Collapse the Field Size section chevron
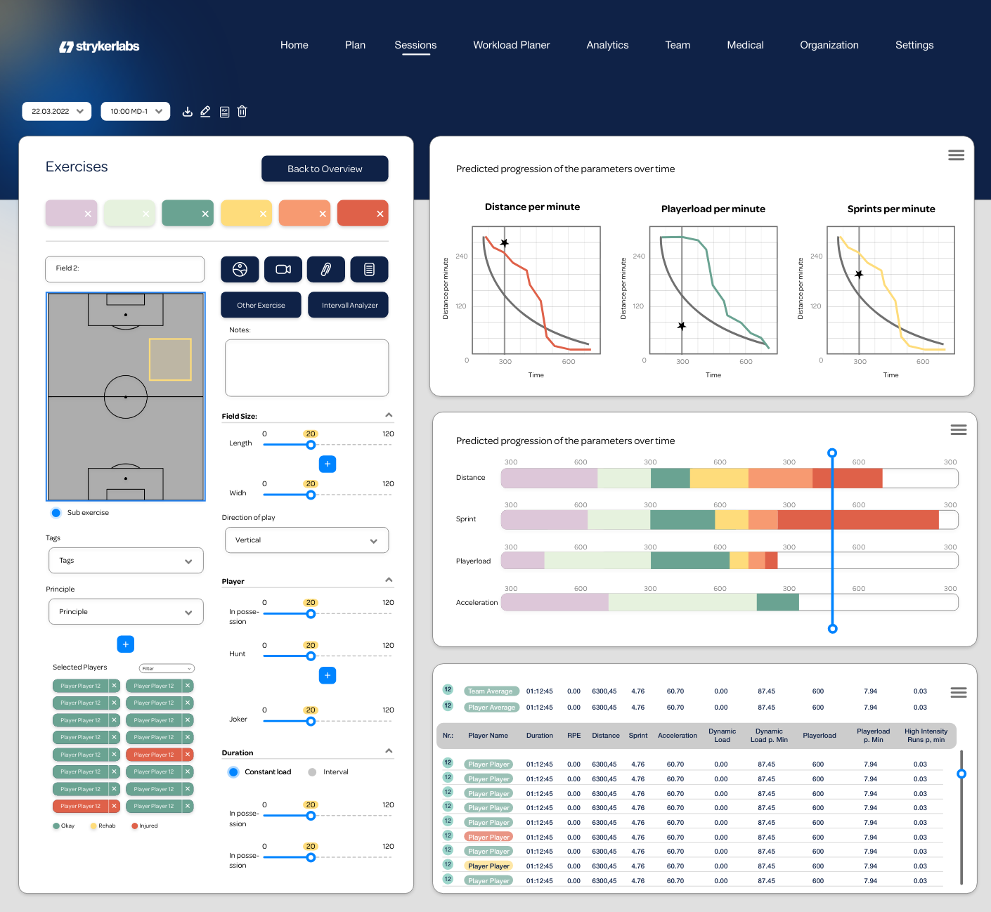991x912 pixels. coord(389,415)
